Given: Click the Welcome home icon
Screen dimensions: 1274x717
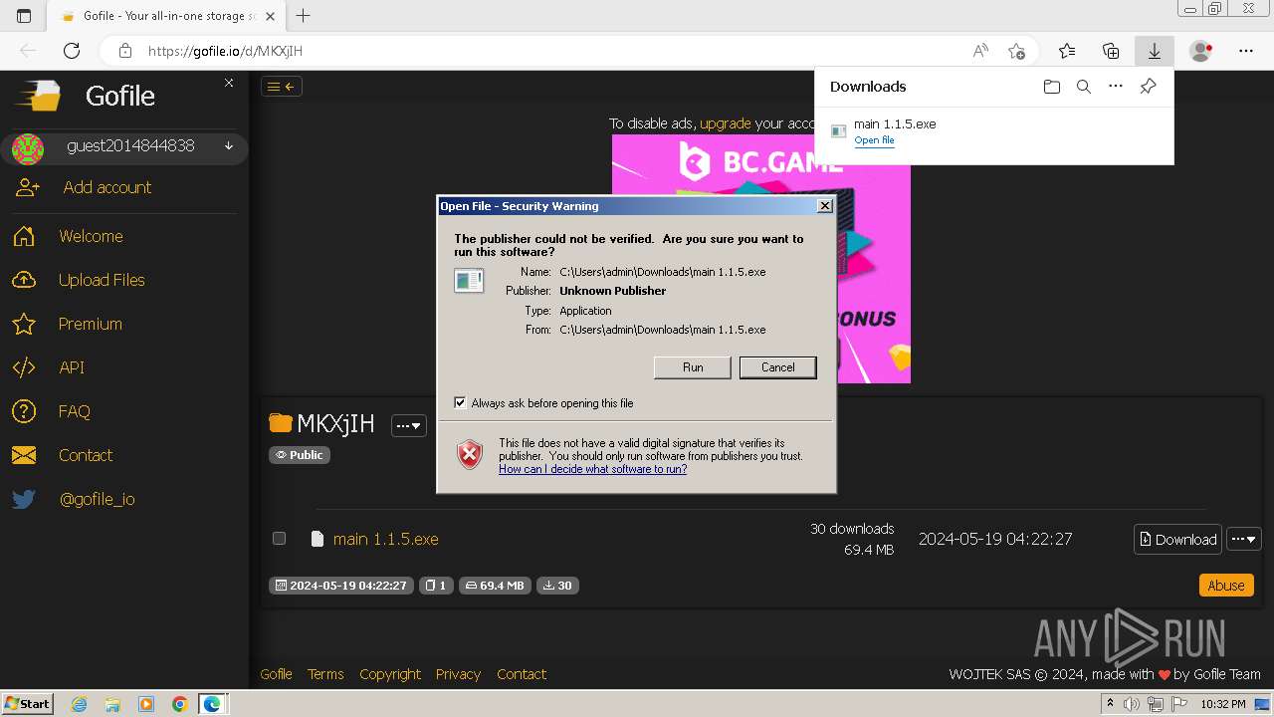Looking at the screenshot, I should click(x=24, y=236).
